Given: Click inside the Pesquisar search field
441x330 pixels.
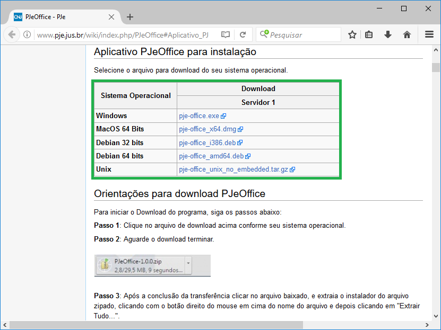Looking at the screenshot, I should coord(302,35).
